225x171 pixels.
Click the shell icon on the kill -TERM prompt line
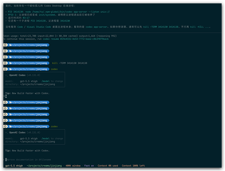[x=5, y=63]
